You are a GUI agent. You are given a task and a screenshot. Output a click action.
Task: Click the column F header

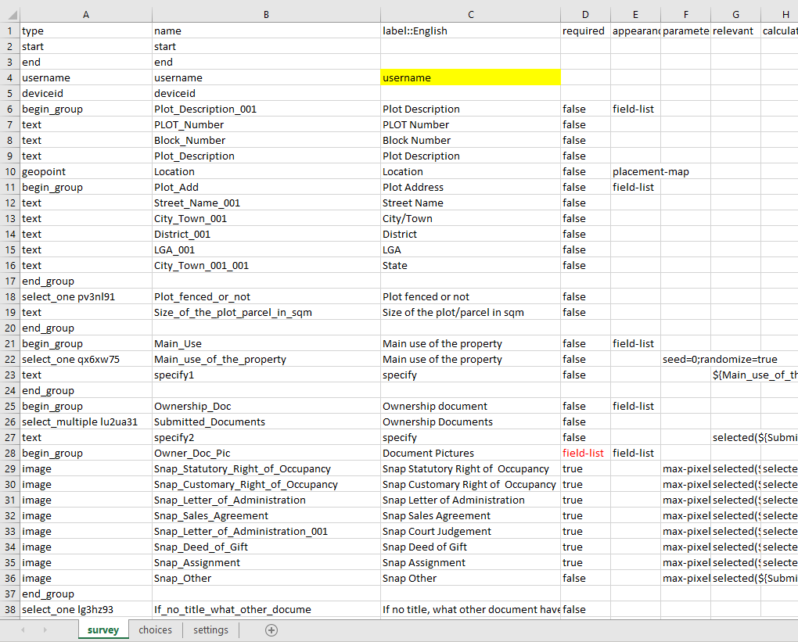coord(685,14)
